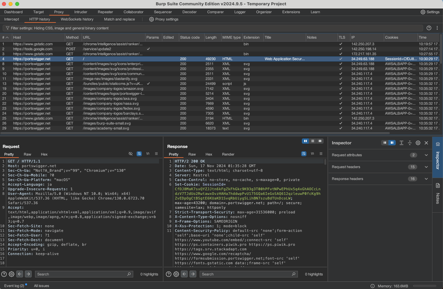Toggle the Params checkmark column for /service/update2
The width and height of the screenshot is (443, 289).
click(148, 49)
